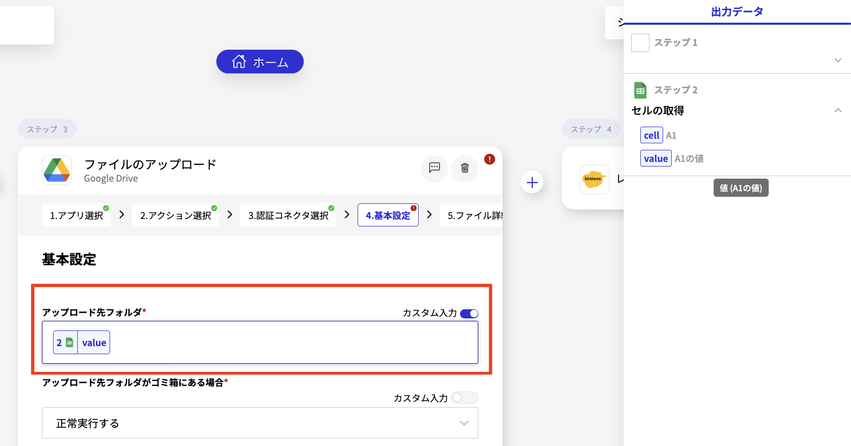Insert the value A1の値 output tag

(656, 158)
